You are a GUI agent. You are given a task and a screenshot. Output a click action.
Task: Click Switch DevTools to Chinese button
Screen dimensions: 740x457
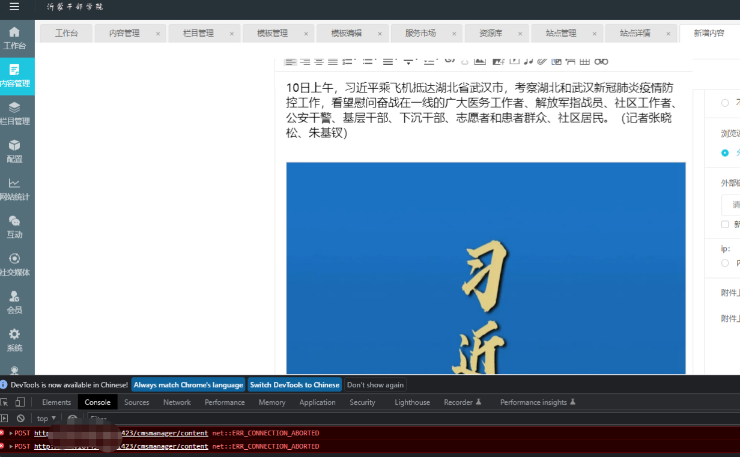[x=294, y=385]
